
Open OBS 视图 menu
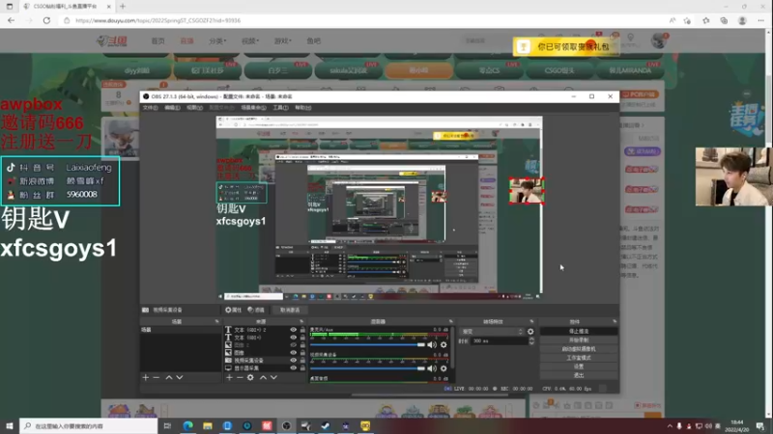click(x=194, y=107)
